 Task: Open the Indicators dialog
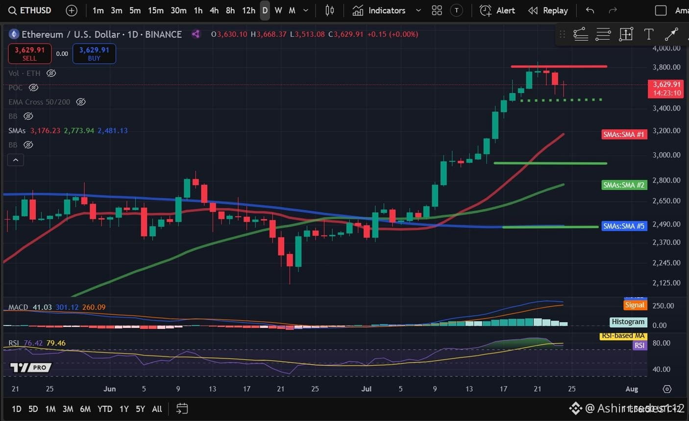387,10
